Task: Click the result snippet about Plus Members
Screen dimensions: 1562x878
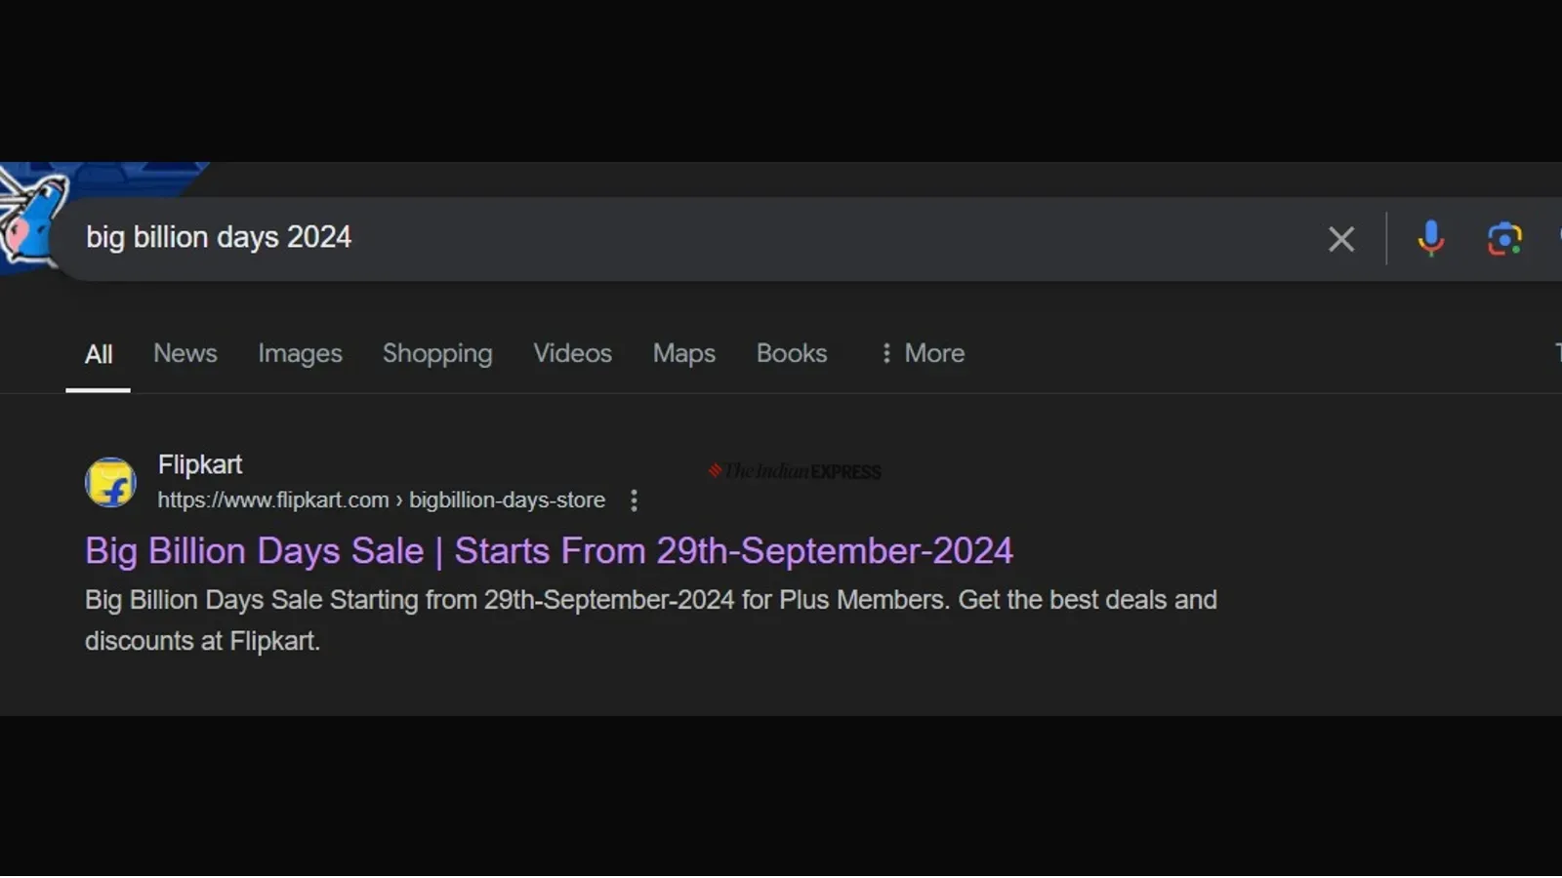Action: tap(650, 619)
